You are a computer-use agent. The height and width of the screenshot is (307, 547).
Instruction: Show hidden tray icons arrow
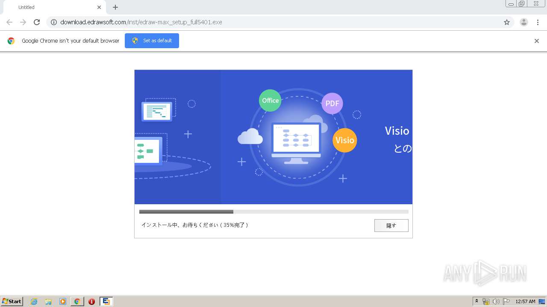(x=476, y=301)
